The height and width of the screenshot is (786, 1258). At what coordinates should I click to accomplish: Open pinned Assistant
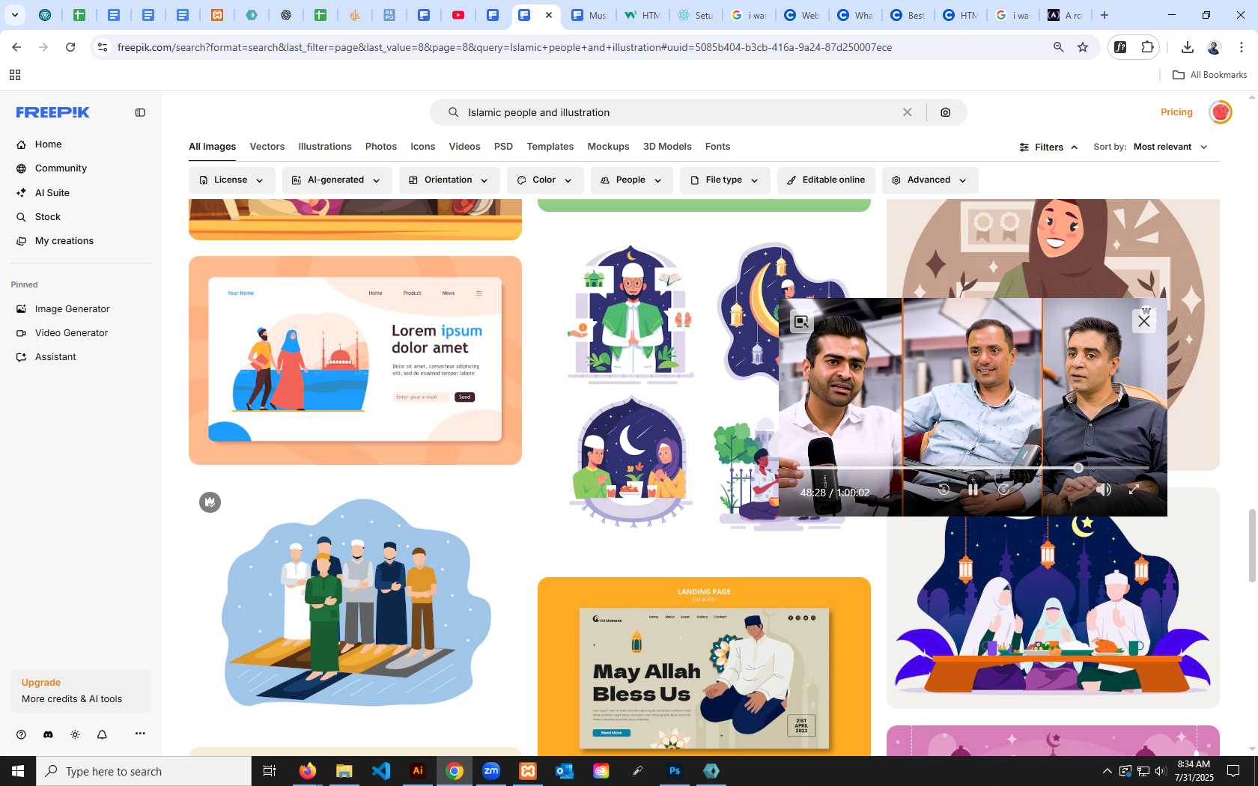(55, 357)
